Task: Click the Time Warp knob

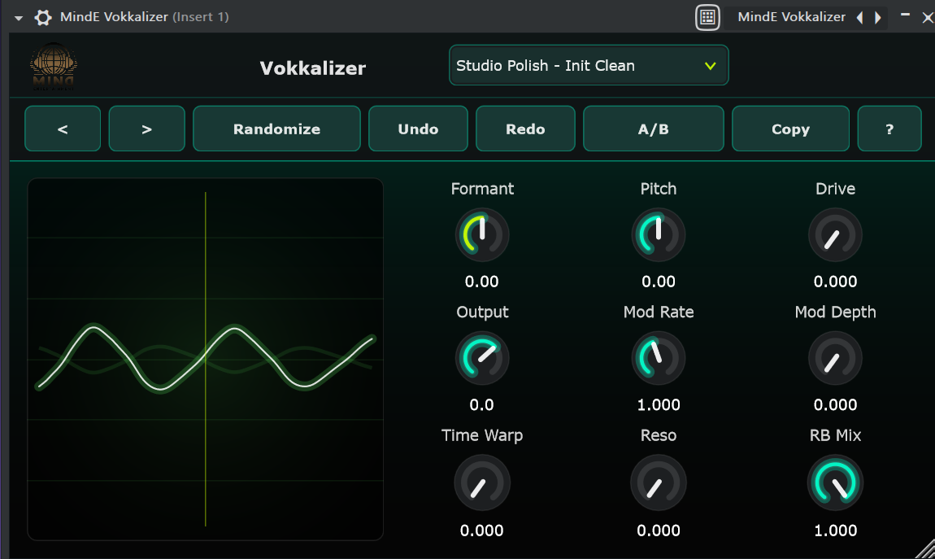Action: [482, 483]
